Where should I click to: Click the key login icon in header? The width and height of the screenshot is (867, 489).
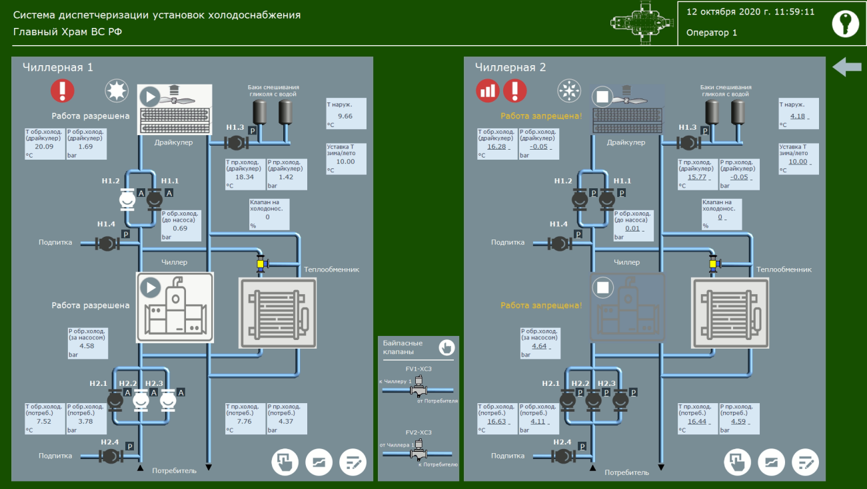click(x=845, y=23)
